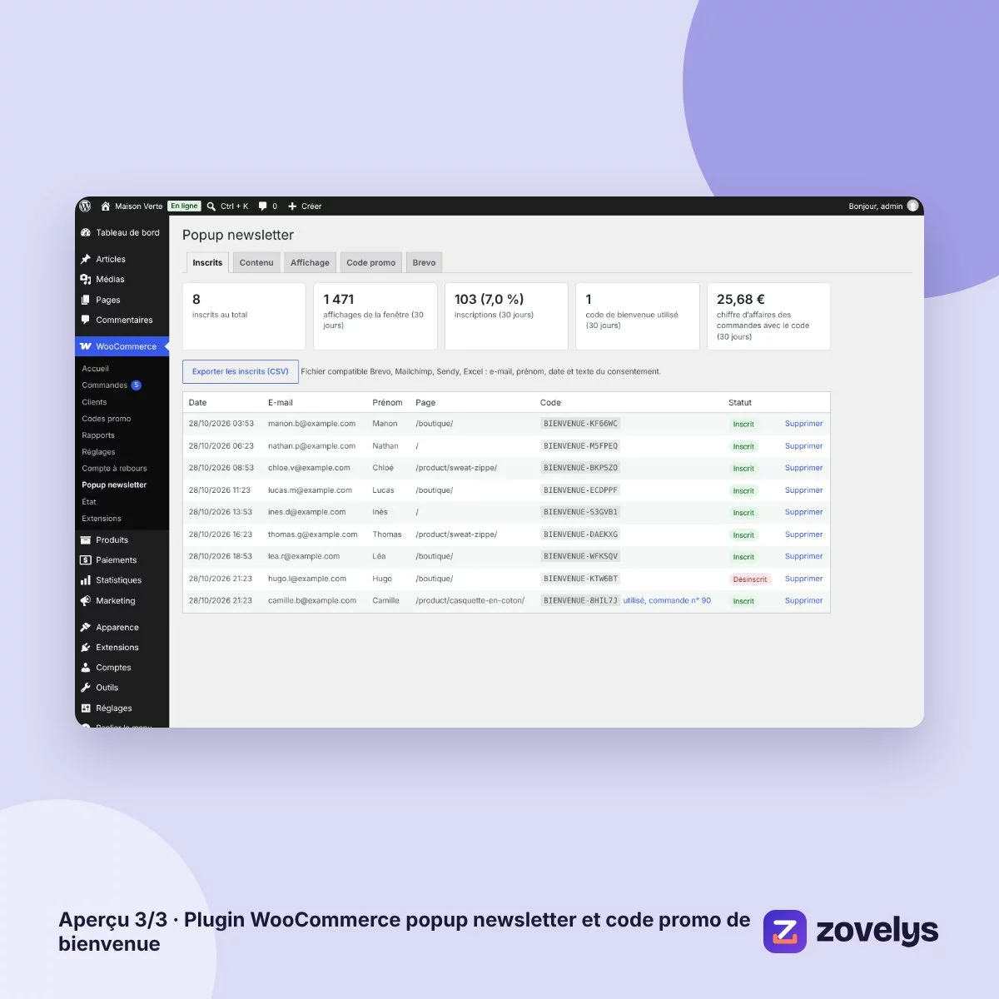Open Compte à rebours submenu item

(114, 469)
